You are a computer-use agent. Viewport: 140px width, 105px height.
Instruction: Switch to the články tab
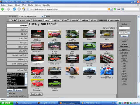click(14, 20)
